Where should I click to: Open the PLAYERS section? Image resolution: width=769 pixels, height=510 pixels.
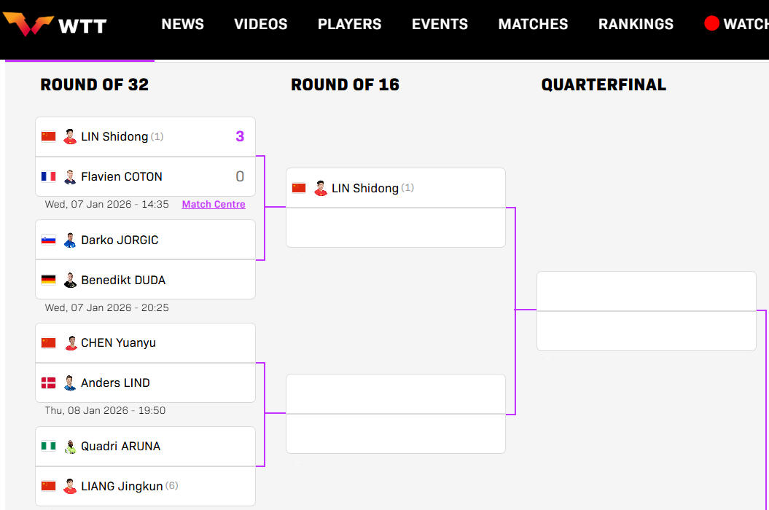coord(349,24)
